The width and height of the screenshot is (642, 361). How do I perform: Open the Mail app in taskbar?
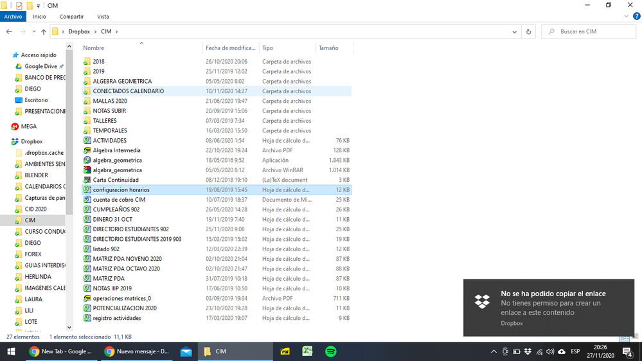(x=186, y=351)
